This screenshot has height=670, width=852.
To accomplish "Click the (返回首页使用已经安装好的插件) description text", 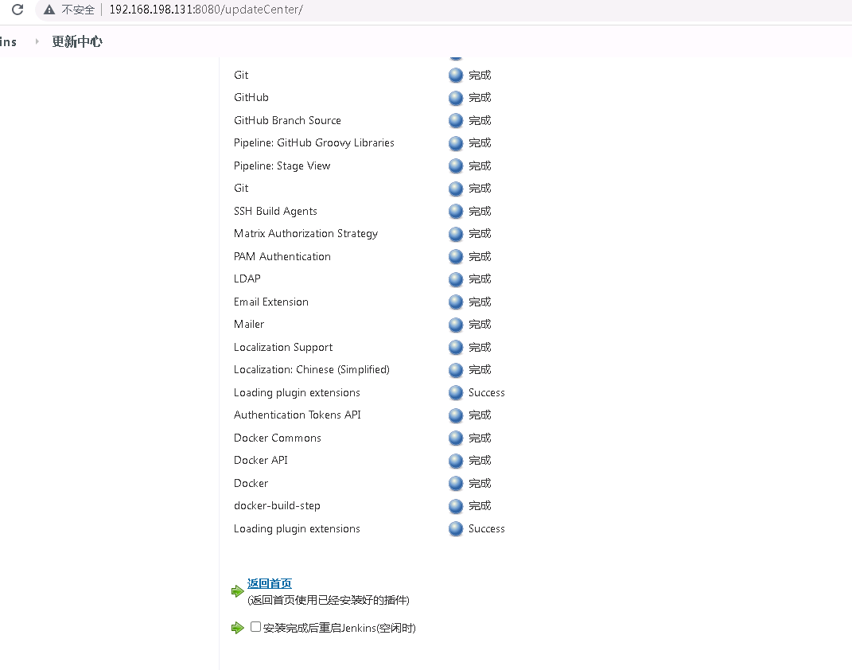I will pos(329,600).
